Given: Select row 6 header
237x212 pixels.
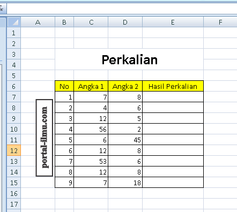Looking at the screenshot, I should click(x=14, y=86).
